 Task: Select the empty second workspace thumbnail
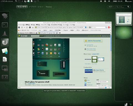[124, 32]
